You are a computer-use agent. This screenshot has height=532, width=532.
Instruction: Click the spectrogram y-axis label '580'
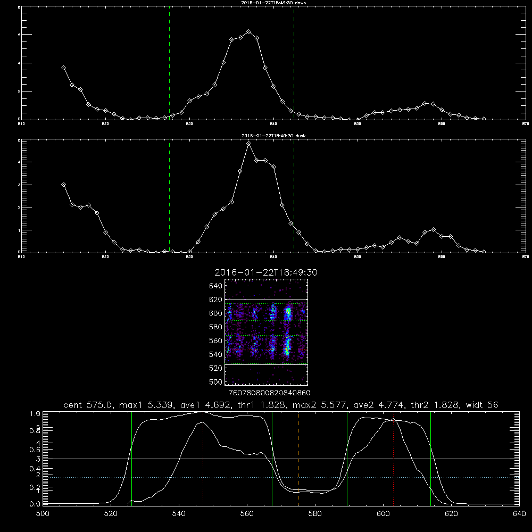[216, 327]
